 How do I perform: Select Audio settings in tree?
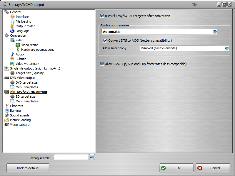20,54
